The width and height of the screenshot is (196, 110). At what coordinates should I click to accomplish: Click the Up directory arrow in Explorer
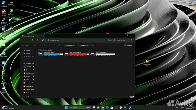(x=33, y=40)
